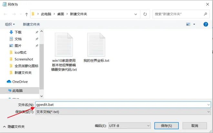
Task: Click the 取消 button
Action: coord(194,126)
